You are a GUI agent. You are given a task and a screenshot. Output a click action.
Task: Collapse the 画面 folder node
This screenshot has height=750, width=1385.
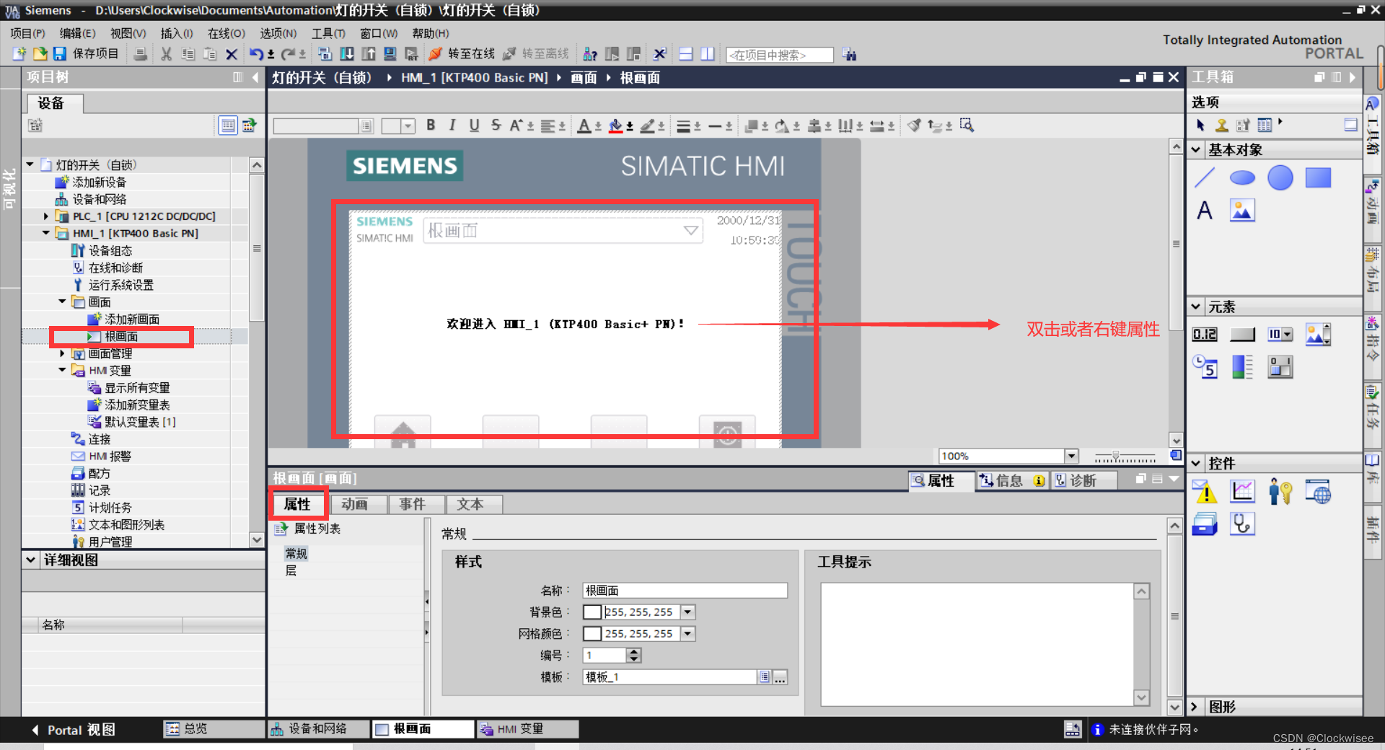click(62, 301)
